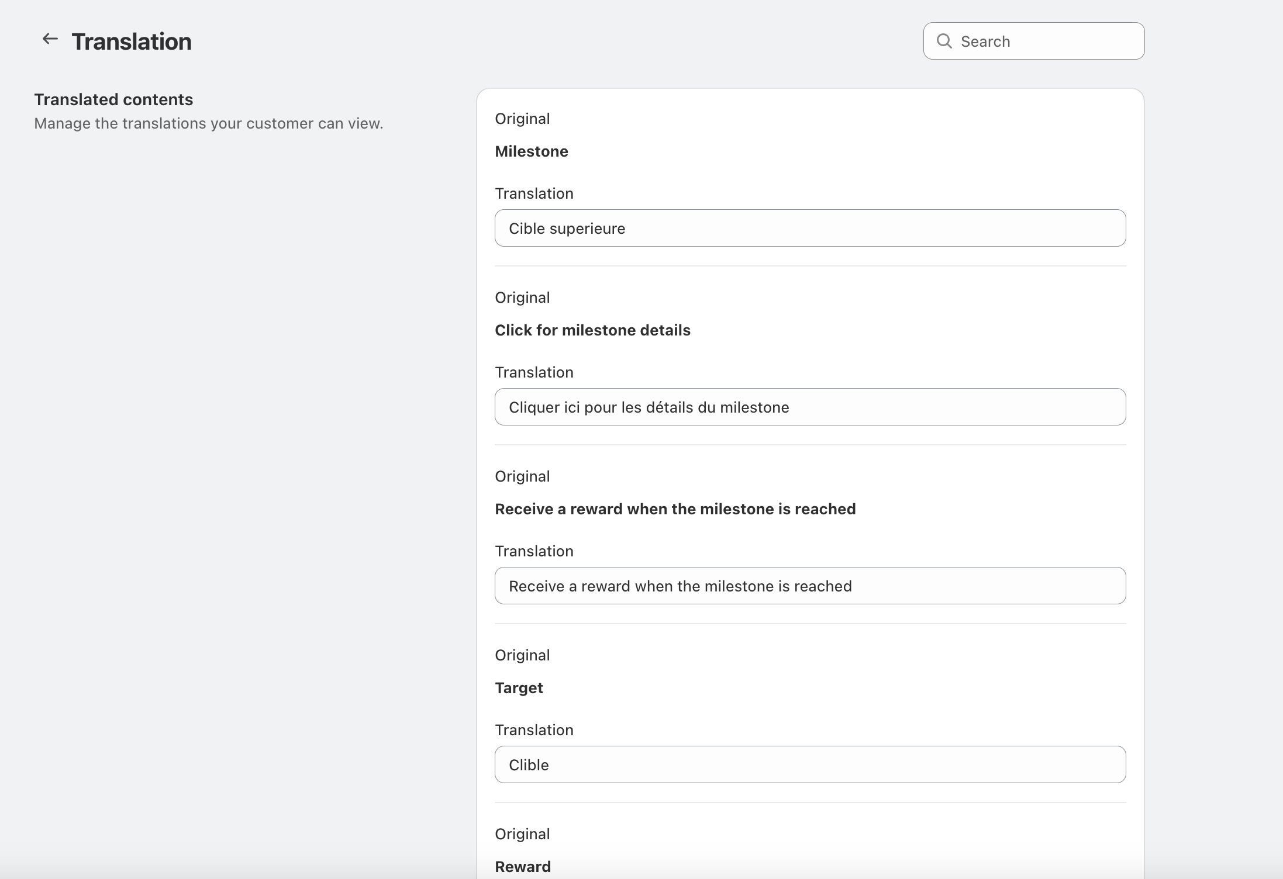Screen dimensions: 1283x879
Task: Click the 'Click for milestone details' original text
Action: coord(592,330)
